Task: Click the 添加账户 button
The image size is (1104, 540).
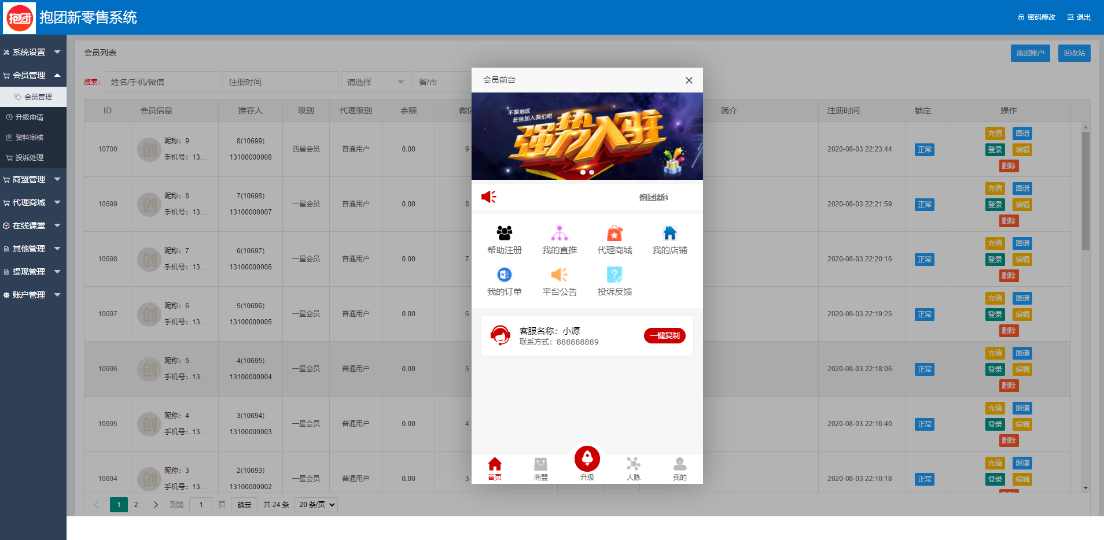Action: pos(1030,53)
